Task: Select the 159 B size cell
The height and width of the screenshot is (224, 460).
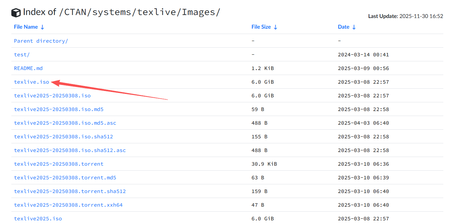Action: (259, 191)
